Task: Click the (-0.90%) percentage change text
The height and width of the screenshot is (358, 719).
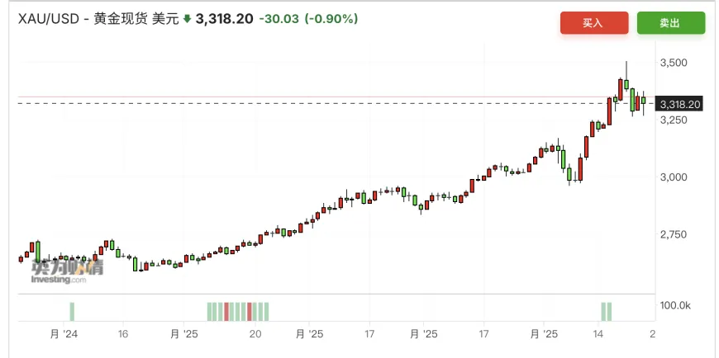Action: click(x=331, y=19)
